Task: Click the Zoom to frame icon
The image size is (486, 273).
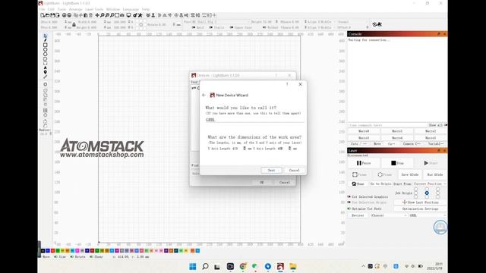Action: [x=117, y=15]
